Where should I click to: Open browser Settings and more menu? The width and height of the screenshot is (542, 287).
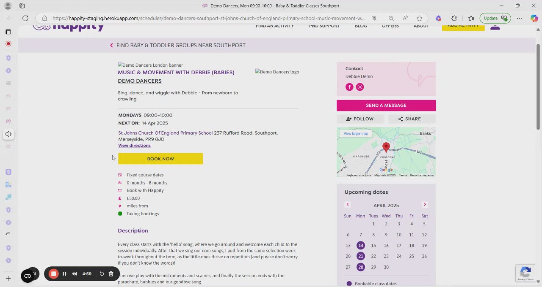click(x=519, y=18)
